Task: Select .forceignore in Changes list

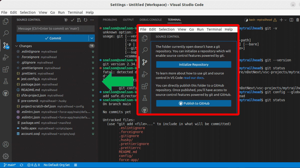Action: 55,57
